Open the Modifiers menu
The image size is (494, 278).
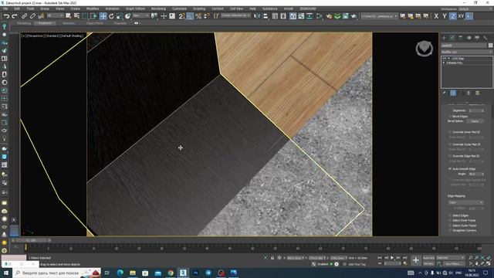pyautogui.click(x=93, y=8)
